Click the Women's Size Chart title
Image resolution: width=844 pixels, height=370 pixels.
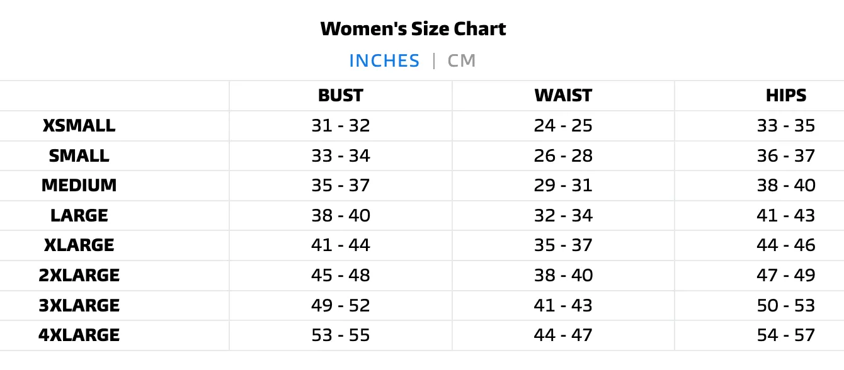[413, 28]
